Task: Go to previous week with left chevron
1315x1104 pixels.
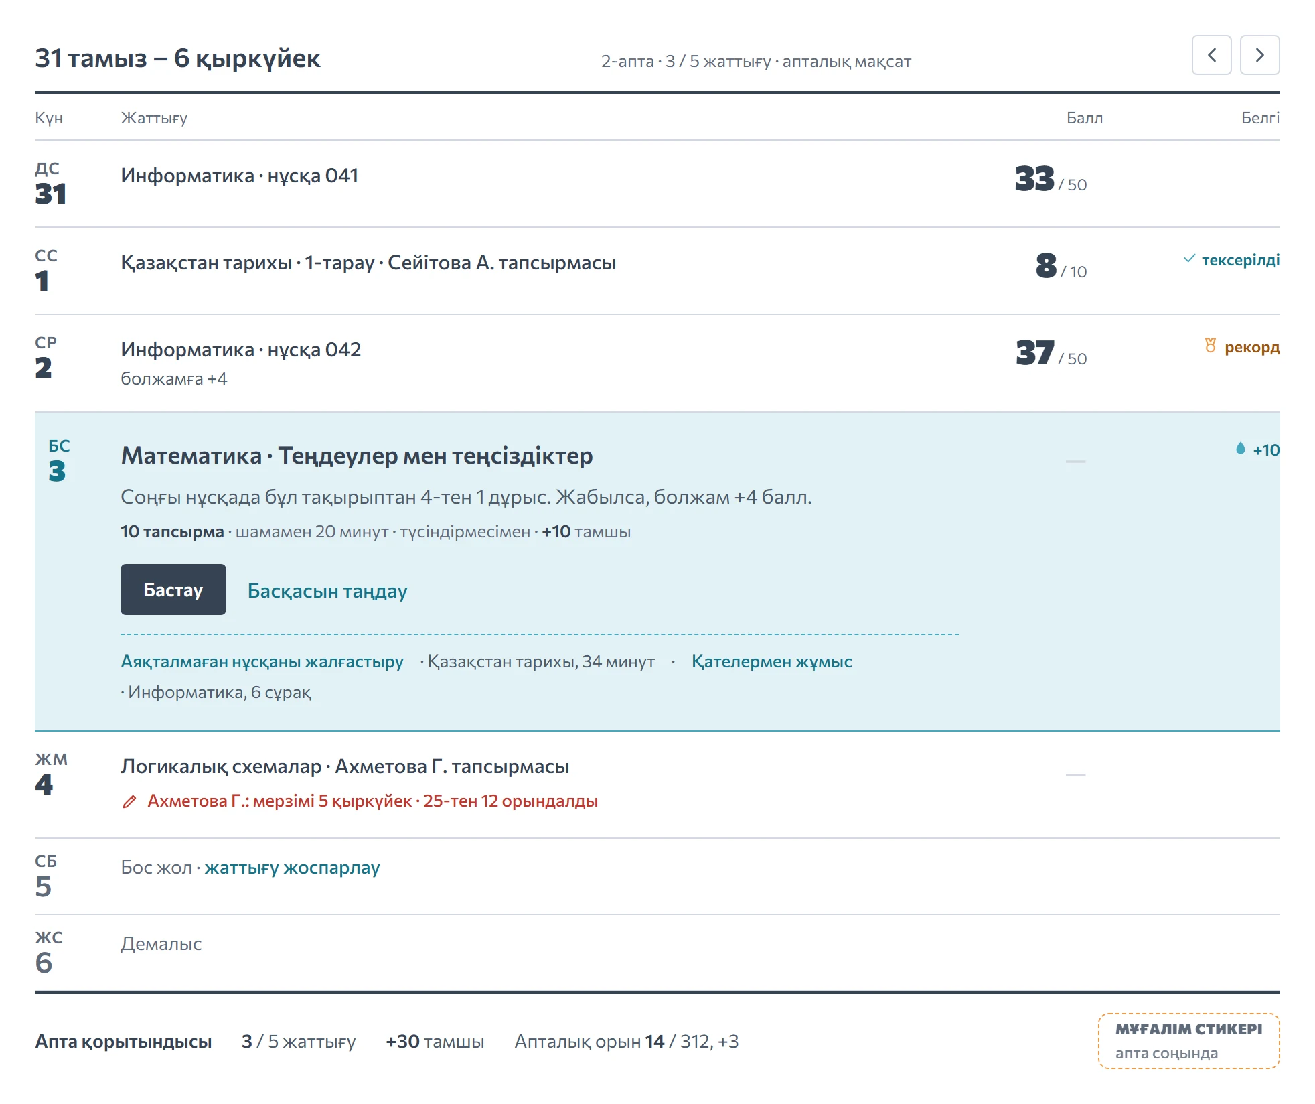Action: (1211, 55)
